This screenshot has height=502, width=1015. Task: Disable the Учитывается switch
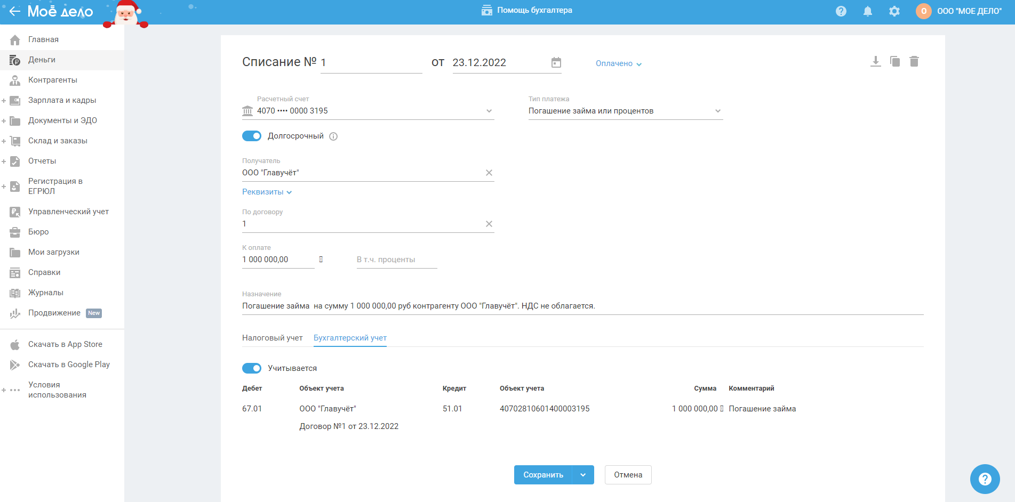(x=252, y=368)
